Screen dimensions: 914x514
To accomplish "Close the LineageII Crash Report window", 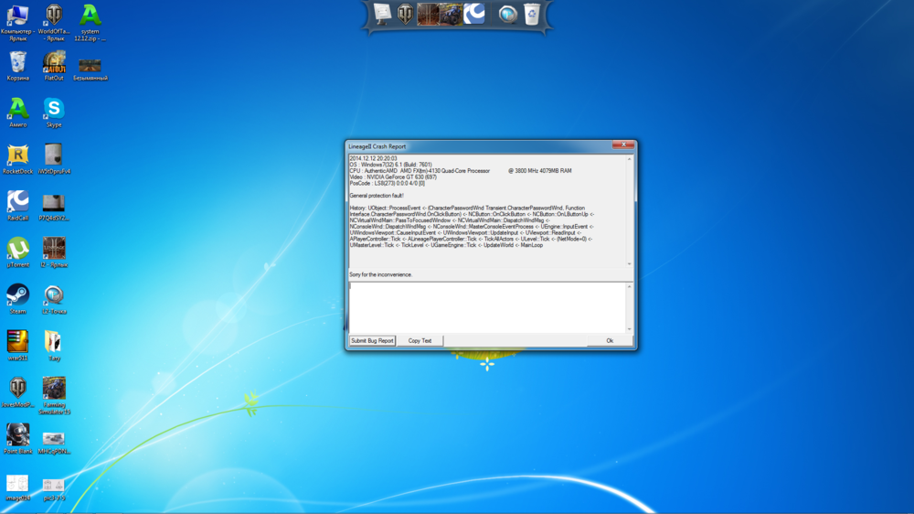I will pyautogui.click(x=622, y=145).
